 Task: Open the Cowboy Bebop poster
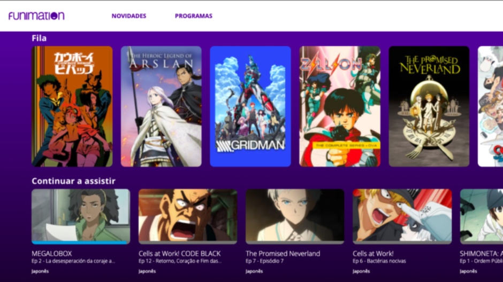[x=72, y=106]
